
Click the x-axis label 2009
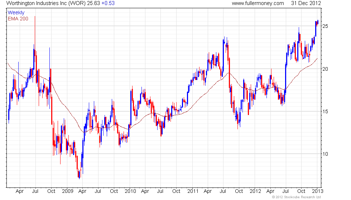pos(68,191)
